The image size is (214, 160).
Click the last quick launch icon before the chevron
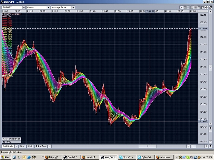point(34,157)
